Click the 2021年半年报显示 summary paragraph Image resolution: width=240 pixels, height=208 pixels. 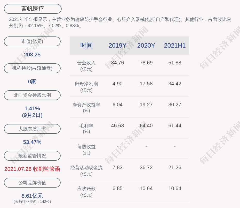[x=120, y=23]
